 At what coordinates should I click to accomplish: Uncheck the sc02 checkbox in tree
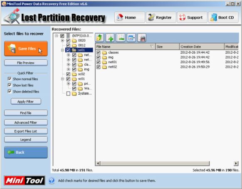[x=68, y=74]
